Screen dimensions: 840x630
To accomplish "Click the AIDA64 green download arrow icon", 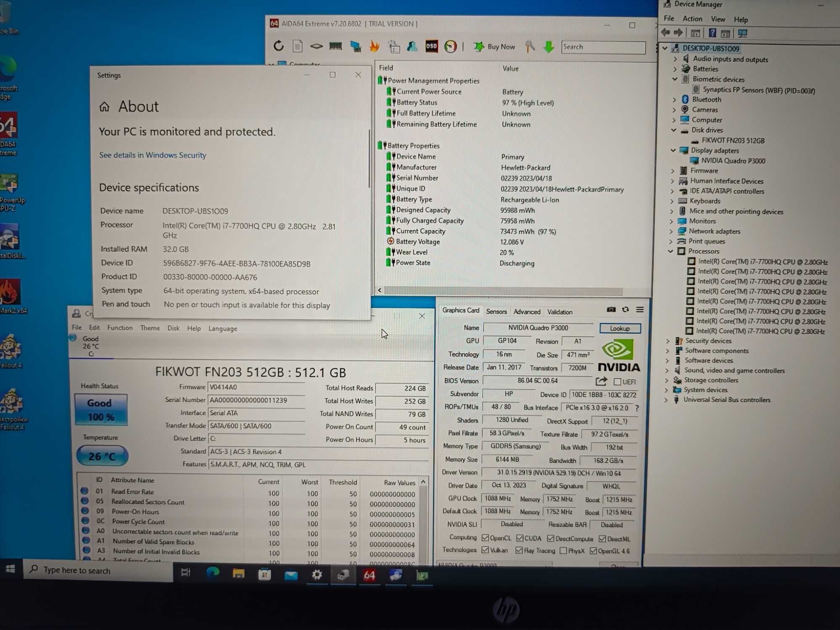I will [548, 47].
